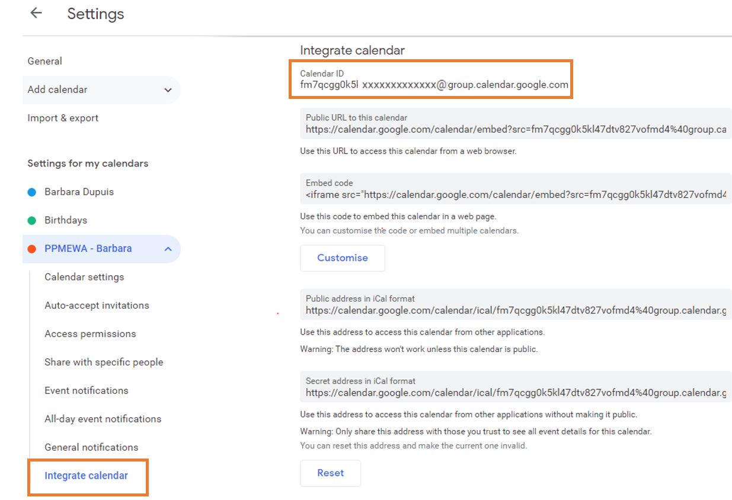Expand the Add calendar section
This screenshot has height=500, width=732.
coord(168,90)
